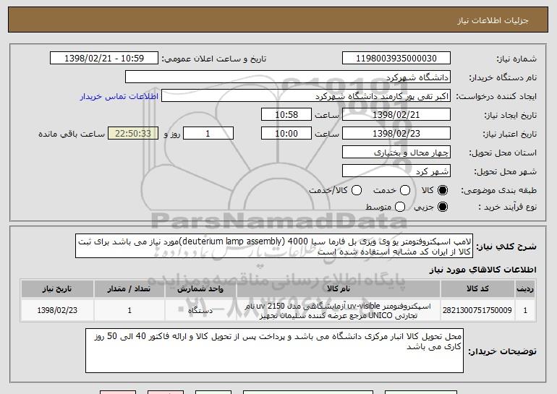Click the delivery city field شهر کرد
557x394 pixels.
pos(396,171)
